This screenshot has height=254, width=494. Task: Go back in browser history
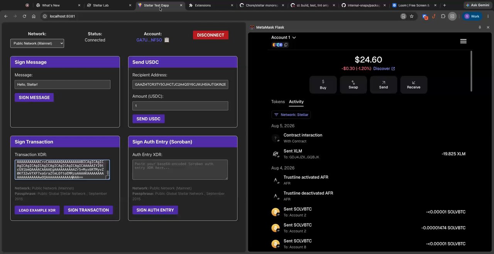point(6,16)
